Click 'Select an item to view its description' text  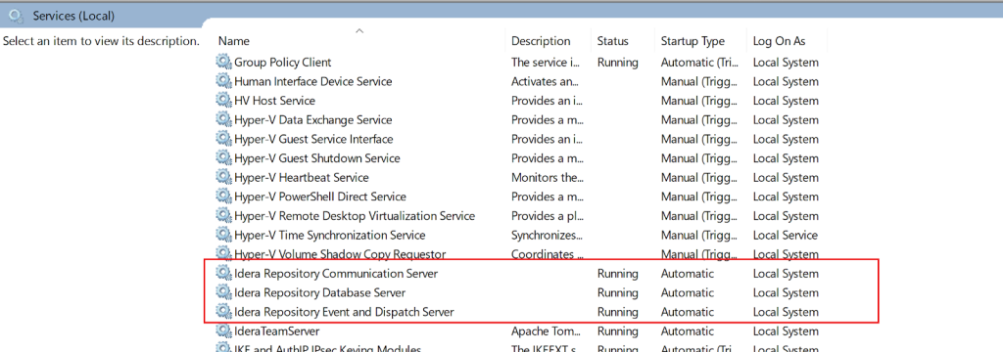tap(101, 41)
